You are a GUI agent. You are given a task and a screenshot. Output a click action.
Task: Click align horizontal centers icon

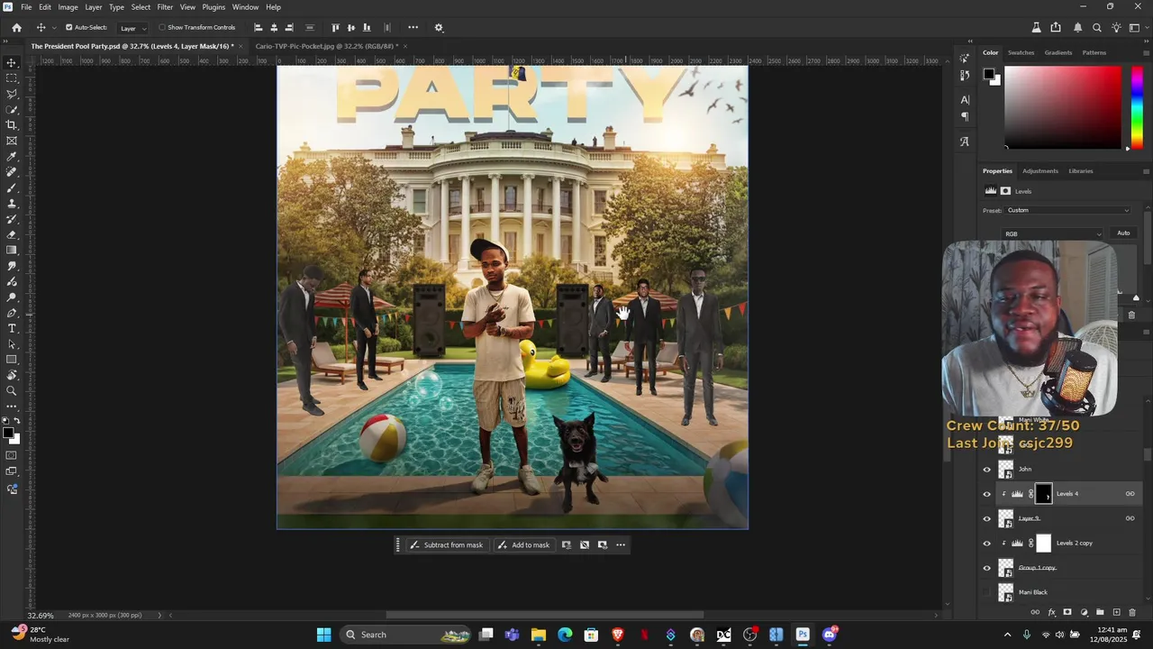[275, 27]
